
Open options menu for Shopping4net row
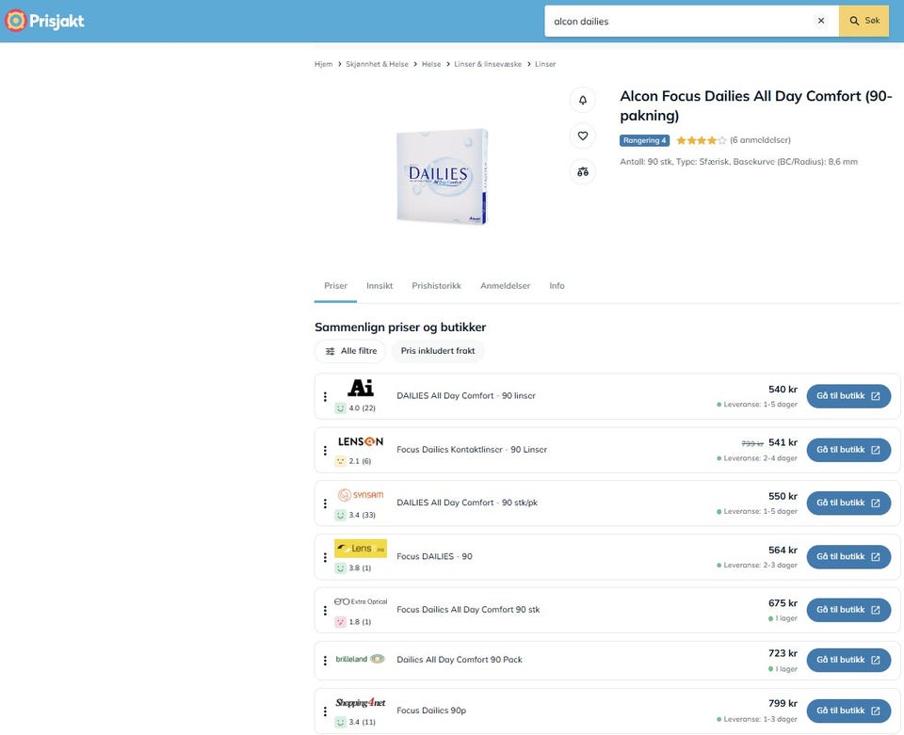tap(325, 711)
